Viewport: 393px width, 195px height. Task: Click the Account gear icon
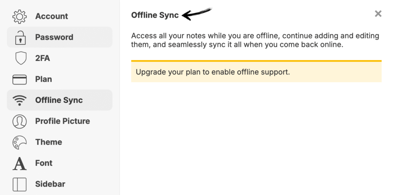20,16
